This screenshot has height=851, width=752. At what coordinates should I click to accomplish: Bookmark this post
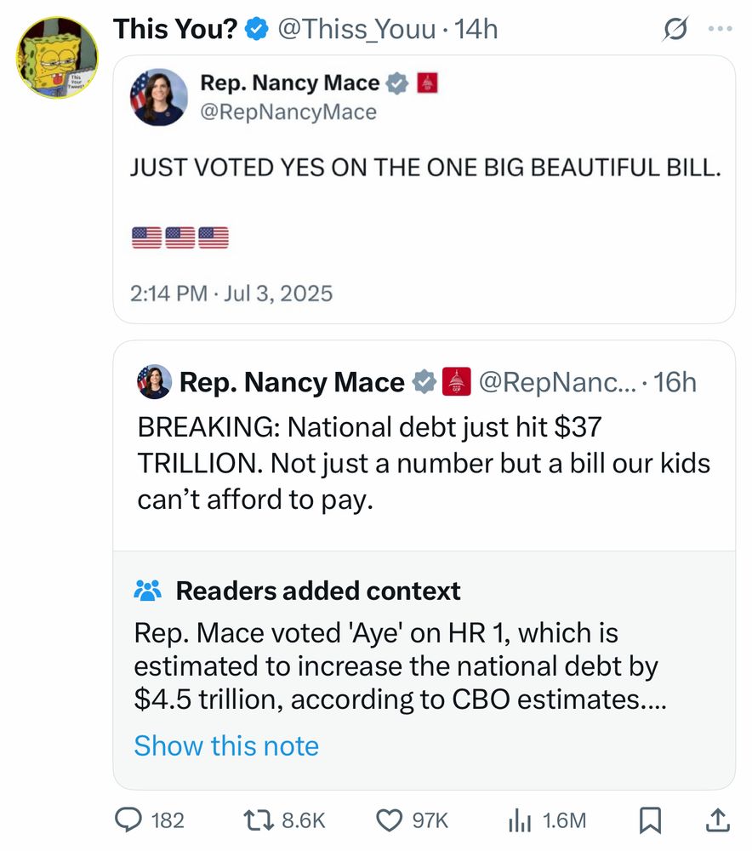pos(650,820)
